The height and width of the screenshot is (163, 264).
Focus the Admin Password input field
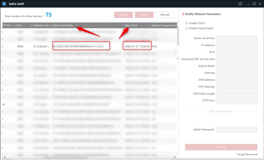[x=237, y=130]
